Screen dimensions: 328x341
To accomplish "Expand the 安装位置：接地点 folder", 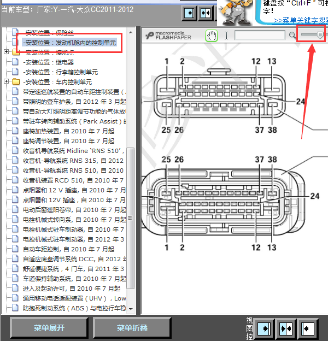I will pyautogui.click(x=7, y=52).
